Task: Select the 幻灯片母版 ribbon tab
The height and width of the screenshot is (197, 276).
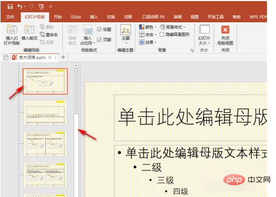Action: [35, 17]
